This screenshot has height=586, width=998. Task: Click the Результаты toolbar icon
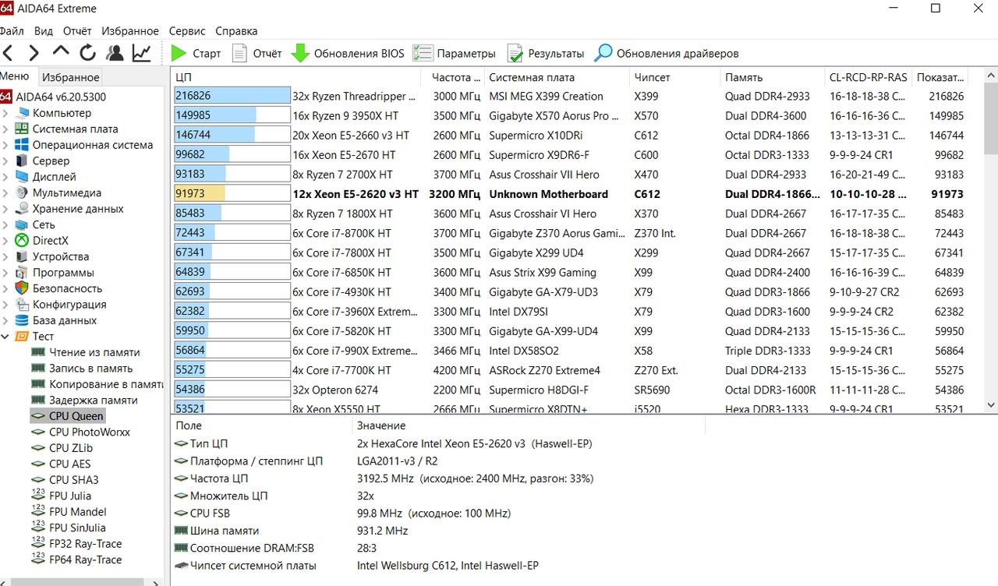point(515,53)
